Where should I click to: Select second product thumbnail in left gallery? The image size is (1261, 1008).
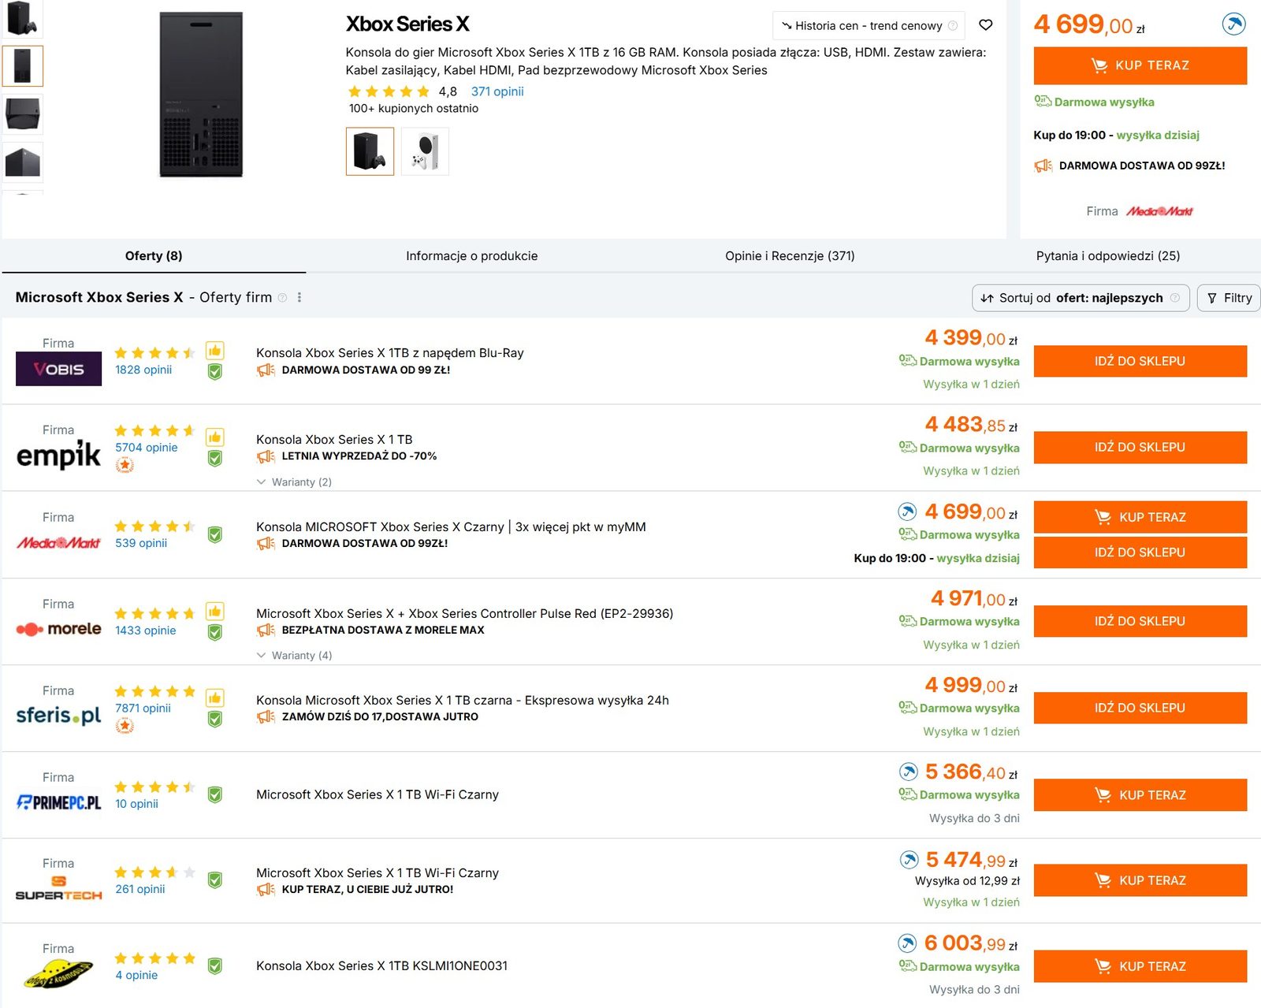point(22,65)
